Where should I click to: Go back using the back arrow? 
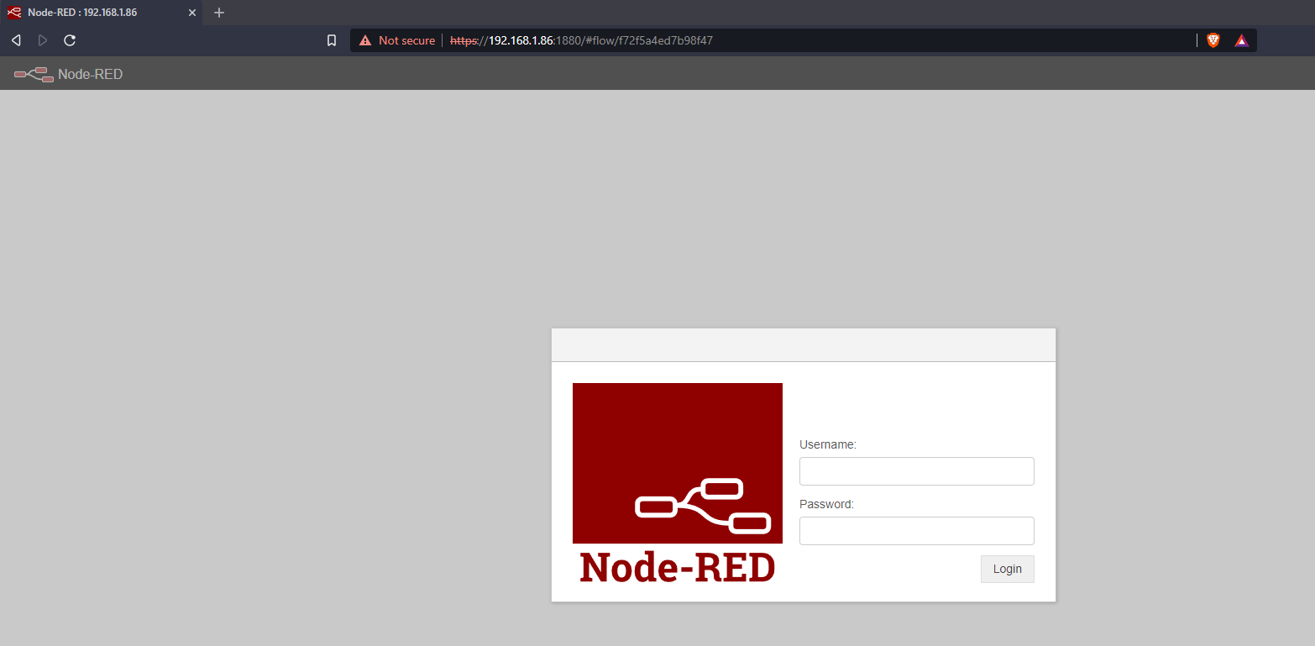16,40
